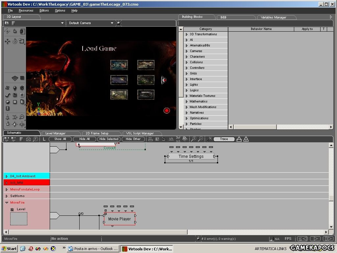Click breakpoint A icon in schematic toolbar
Viewport: 337px width, 253px height.
(x=239, y=139)
